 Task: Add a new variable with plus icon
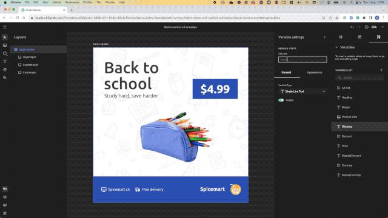(381, 70)
